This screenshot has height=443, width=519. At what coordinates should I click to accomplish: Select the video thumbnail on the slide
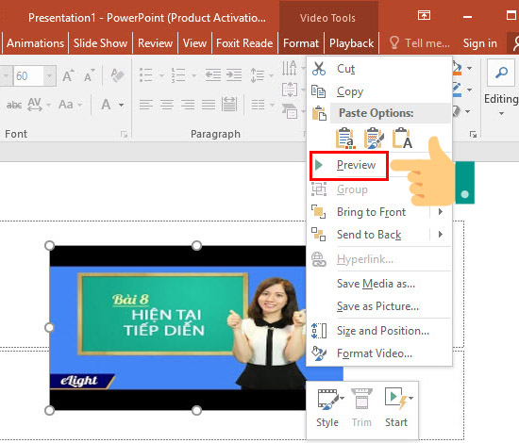pyautogui.click(x=178, y=328)
